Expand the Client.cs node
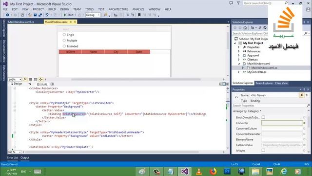312x176 pixels. [238, 60]
